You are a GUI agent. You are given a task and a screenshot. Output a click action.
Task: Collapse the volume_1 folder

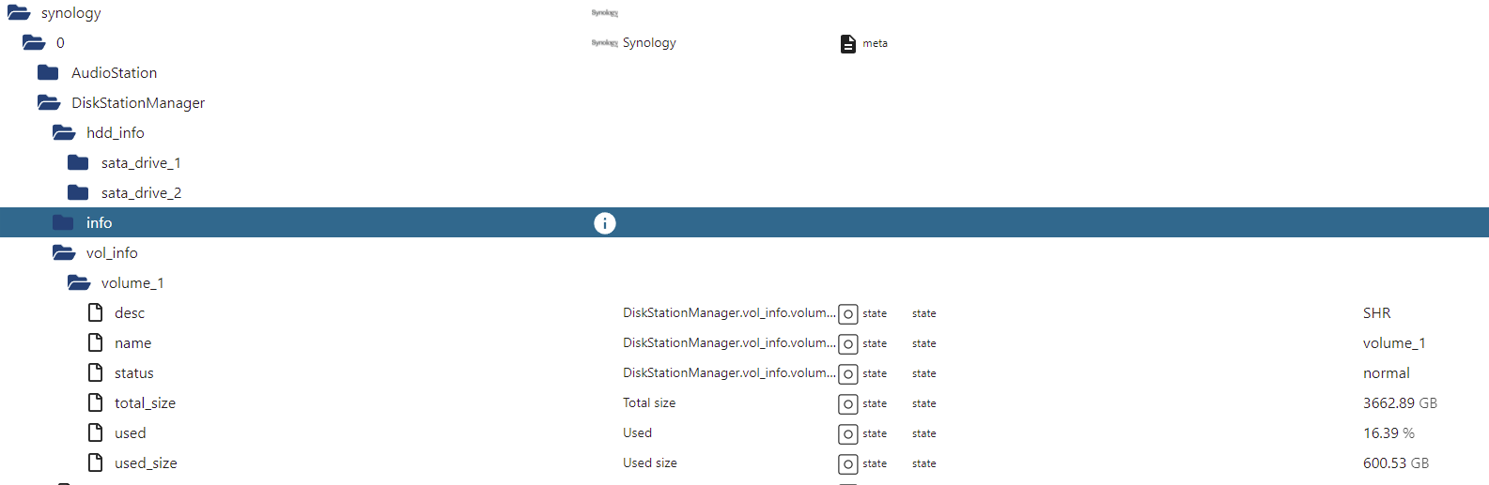click(79, 283)
